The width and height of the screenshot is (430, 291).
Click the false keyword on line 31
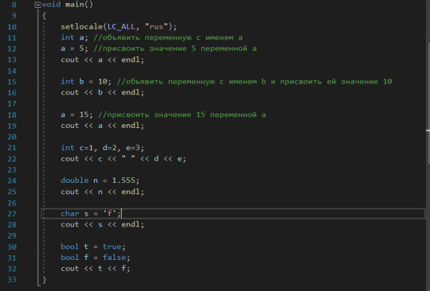click(x=115, y=258)
